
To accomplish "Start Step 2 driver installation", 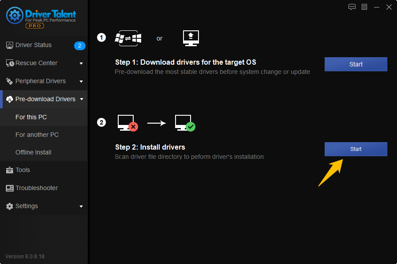I will [x=356, y=149].
